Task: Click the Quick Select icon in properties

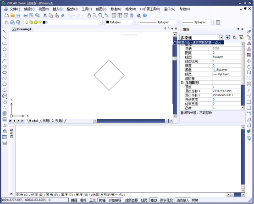Action: coord(241,38)
